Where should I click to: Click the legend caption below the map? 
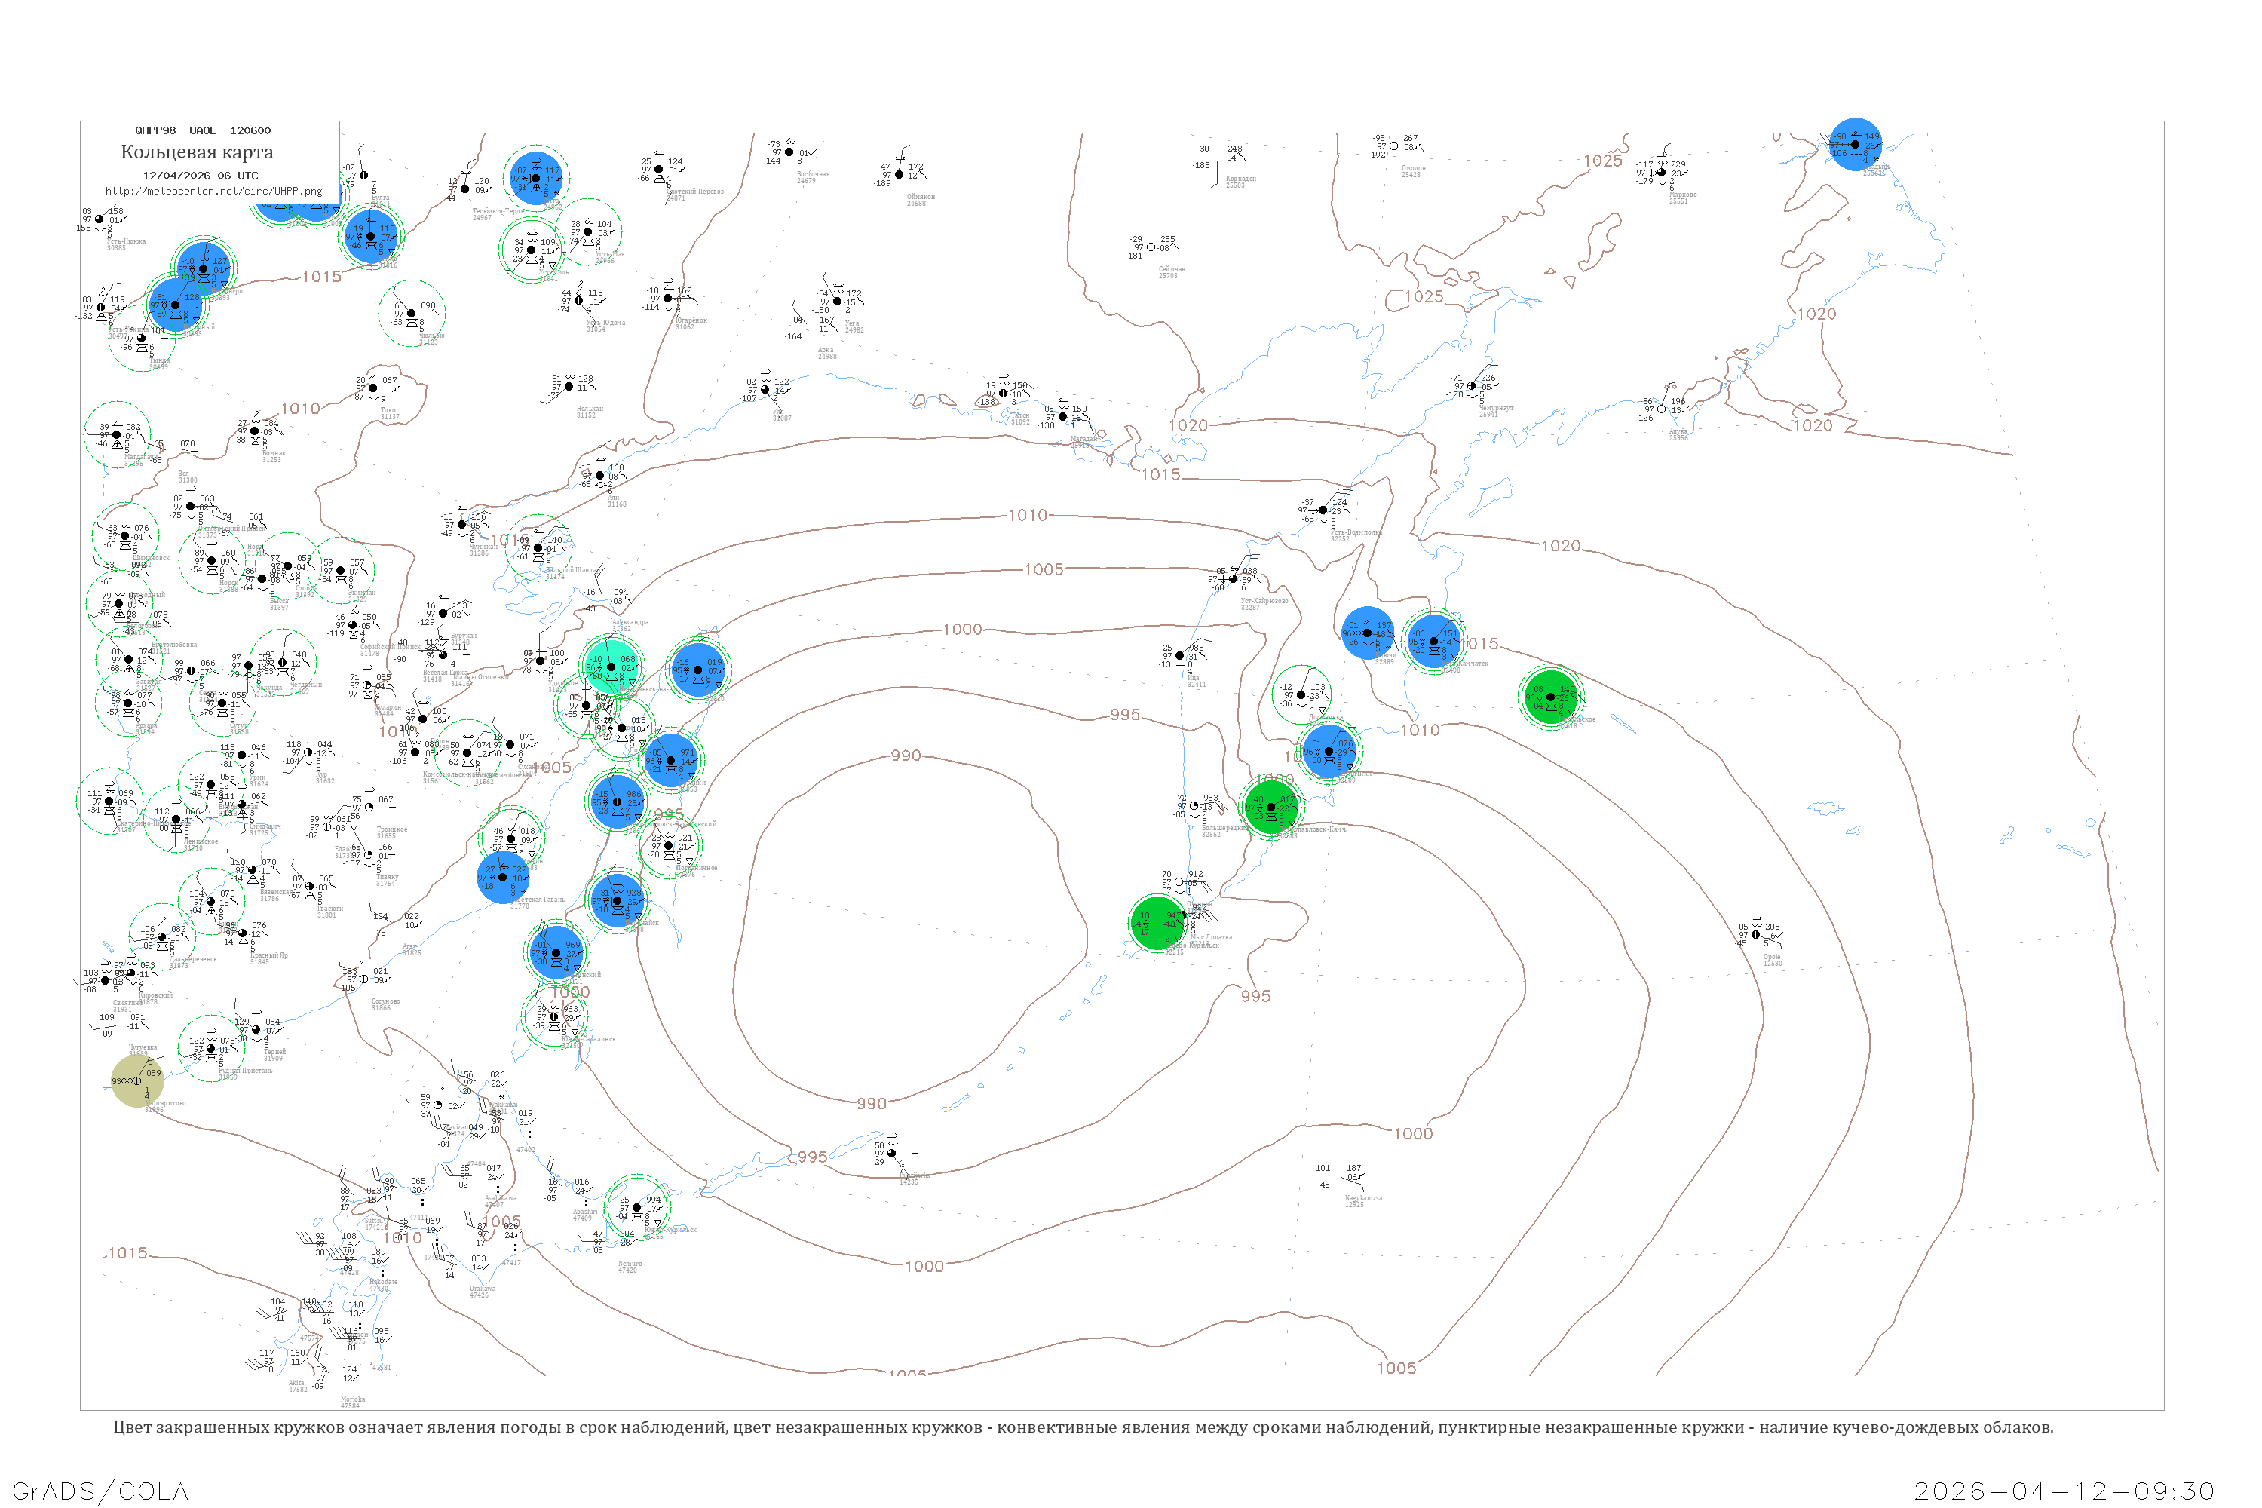(1083, 1427)
